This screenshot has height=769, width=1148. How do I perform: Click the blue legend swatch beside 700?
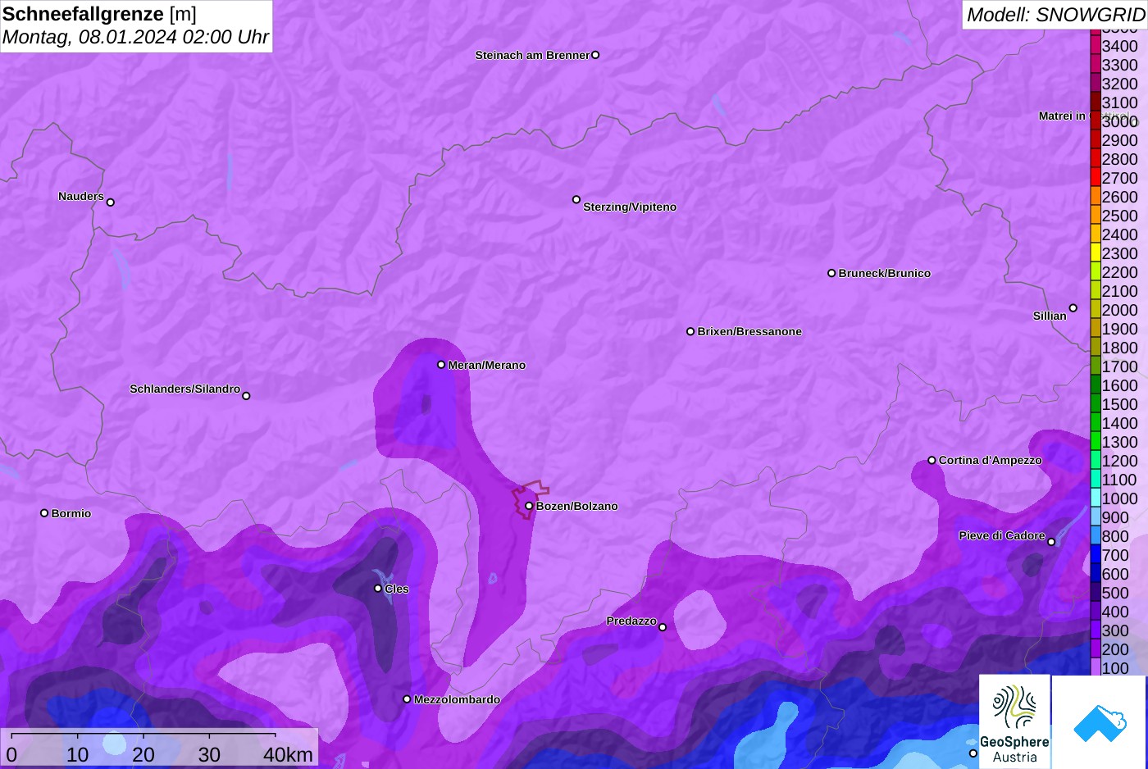pos(1096,554)
